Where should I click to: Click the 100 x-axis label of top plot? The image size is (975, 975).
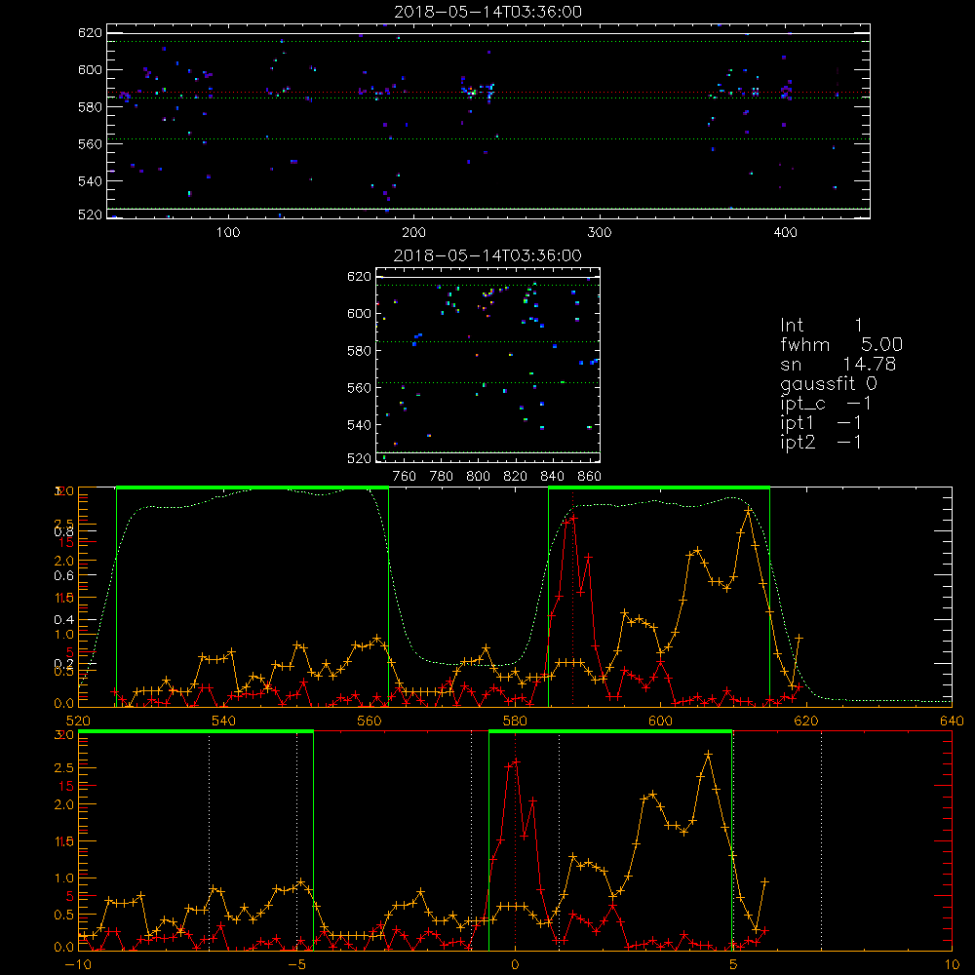pos(228,232)
